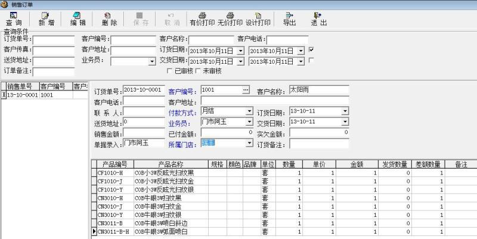
Task: Click the 查询 (query) toolbar icon
Action: tap(13, 18)
